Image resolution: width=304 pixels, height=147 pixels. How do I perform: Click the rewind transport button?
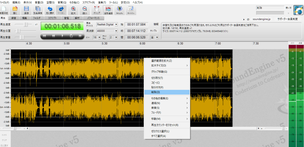(53, 36)
